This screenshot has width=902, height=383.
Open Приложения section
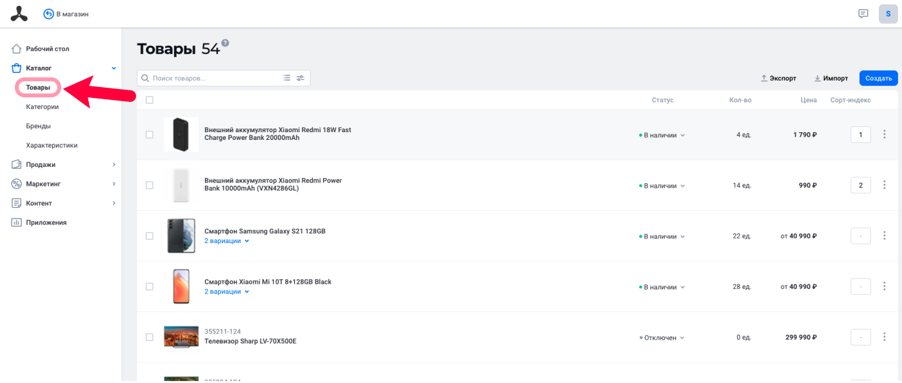pyautogui.click(x=46, y=222)
